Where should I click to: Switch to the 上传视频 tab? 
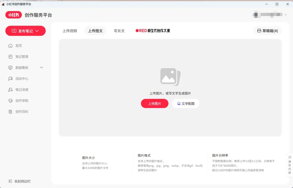click(70, 31)
